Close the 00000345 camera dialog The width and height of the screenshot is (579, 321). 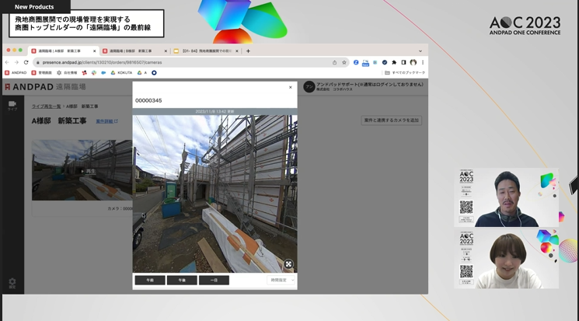click(290, 88)
